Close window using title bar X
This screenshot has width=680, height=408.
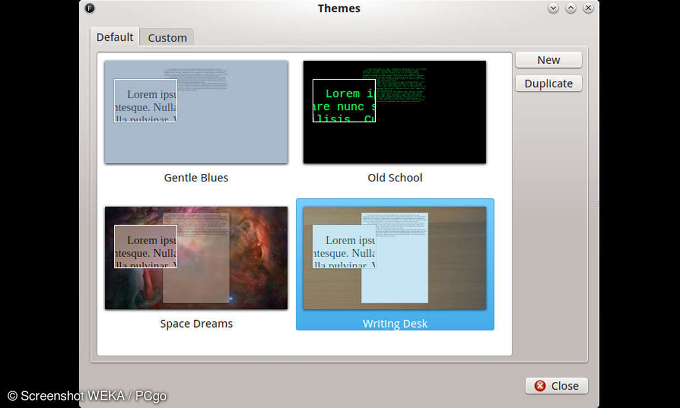(x=588, y=8)
